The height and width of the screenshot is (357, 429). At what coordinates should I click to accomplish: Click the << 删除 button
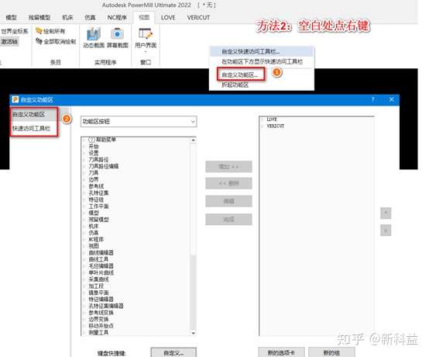tap(228, 183)
